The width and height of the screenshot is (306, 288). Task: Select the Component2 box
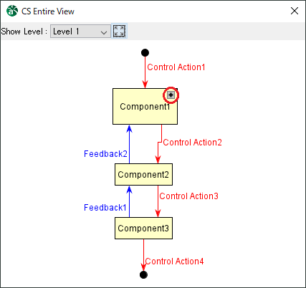coord(143,175)
